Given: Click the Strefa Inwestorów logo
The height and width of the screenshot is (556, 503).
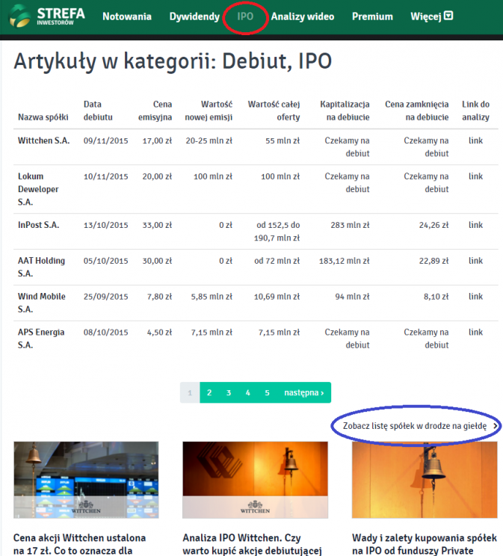Looking at the screenshot, I should (50, 16).
